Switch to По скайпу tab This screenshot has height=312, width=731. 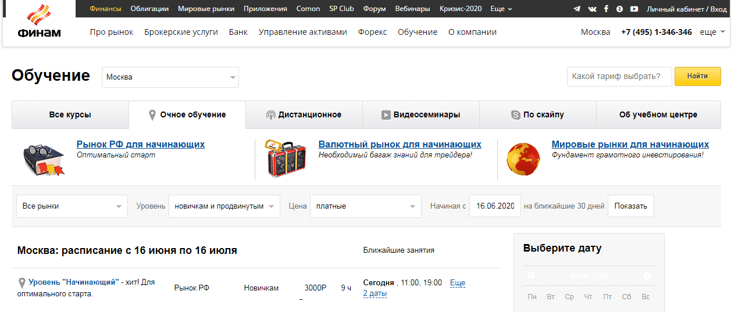pos(538,114)
